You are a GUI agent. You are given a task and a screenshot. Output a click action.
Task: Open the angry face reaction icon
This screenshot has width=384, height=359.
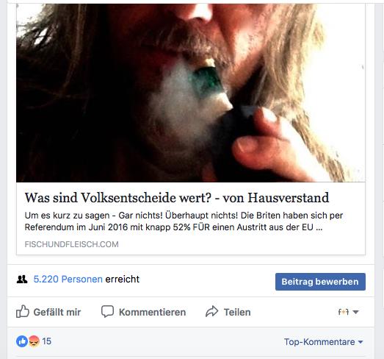coord(34,341)
